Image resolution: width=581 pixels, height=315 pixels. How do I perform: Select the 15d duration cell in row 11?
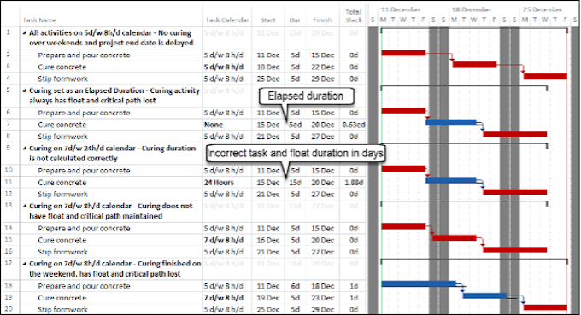point(295,183)
